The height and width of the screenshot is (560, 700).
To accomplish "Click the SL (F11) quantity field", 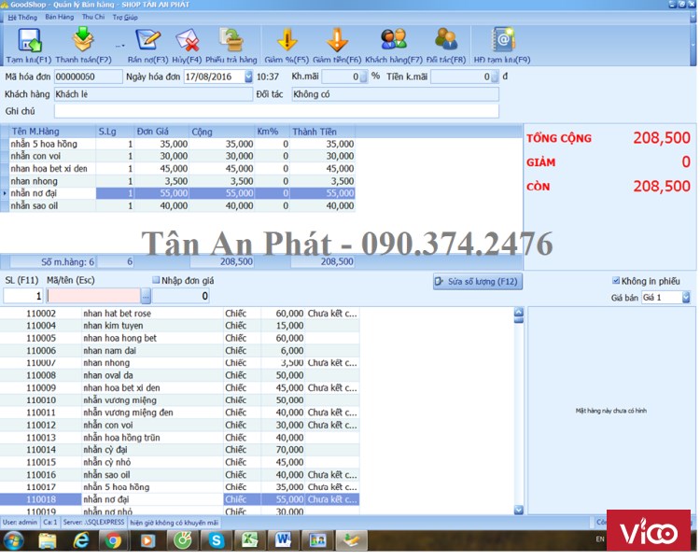I will (23, 296).
